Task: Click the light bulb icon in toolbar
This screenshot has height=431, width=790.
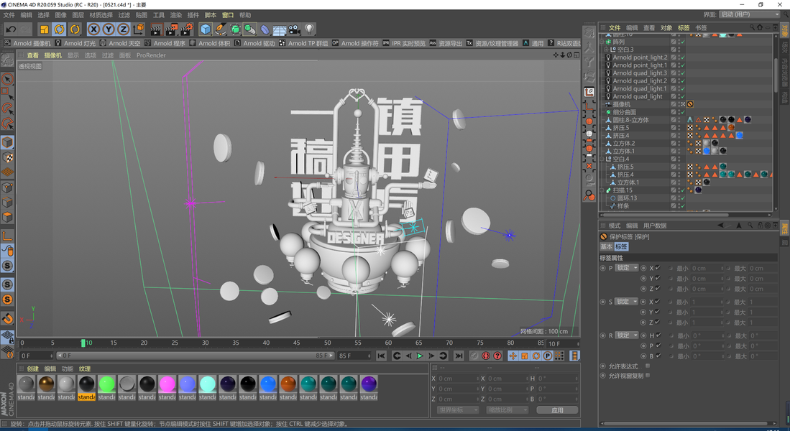Action: [309, 29]
